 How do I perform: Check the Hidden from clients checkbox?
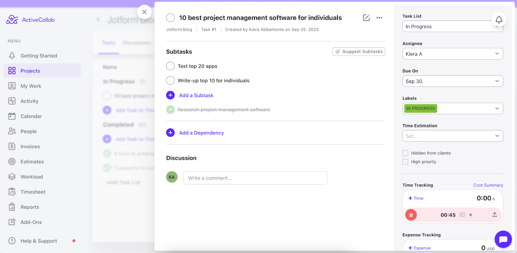tap(405, 153)
